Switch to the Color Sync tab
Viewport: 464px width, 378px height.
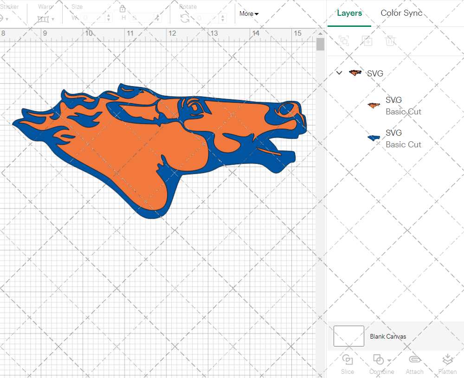coord(401,13)
